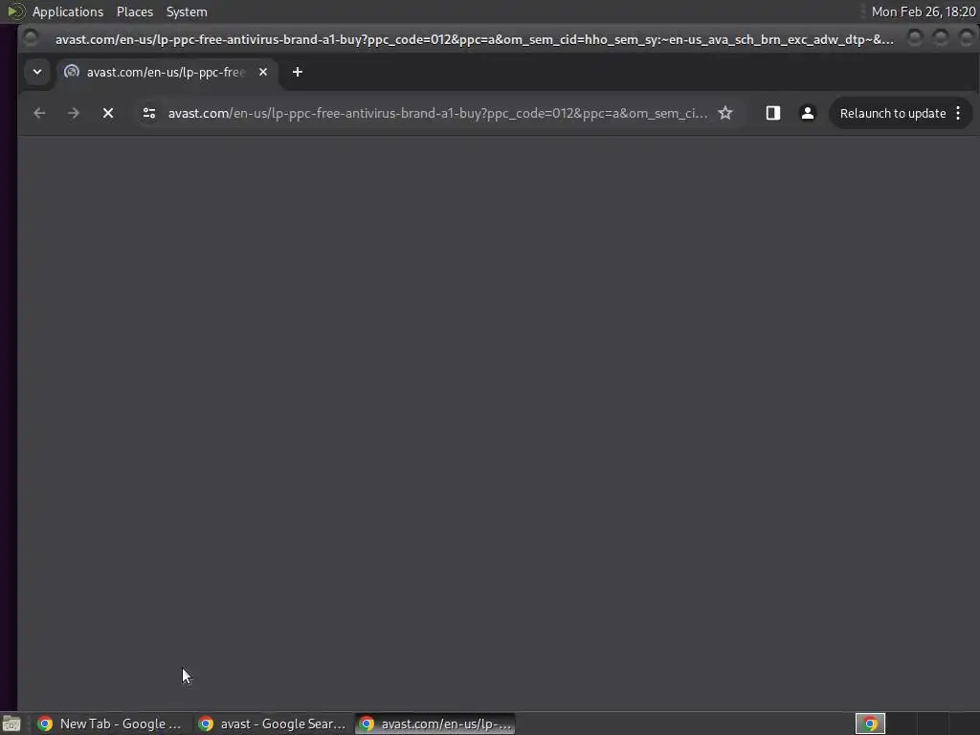Focus the avast.com address bar
980x735 pixels.
point(437,113)
